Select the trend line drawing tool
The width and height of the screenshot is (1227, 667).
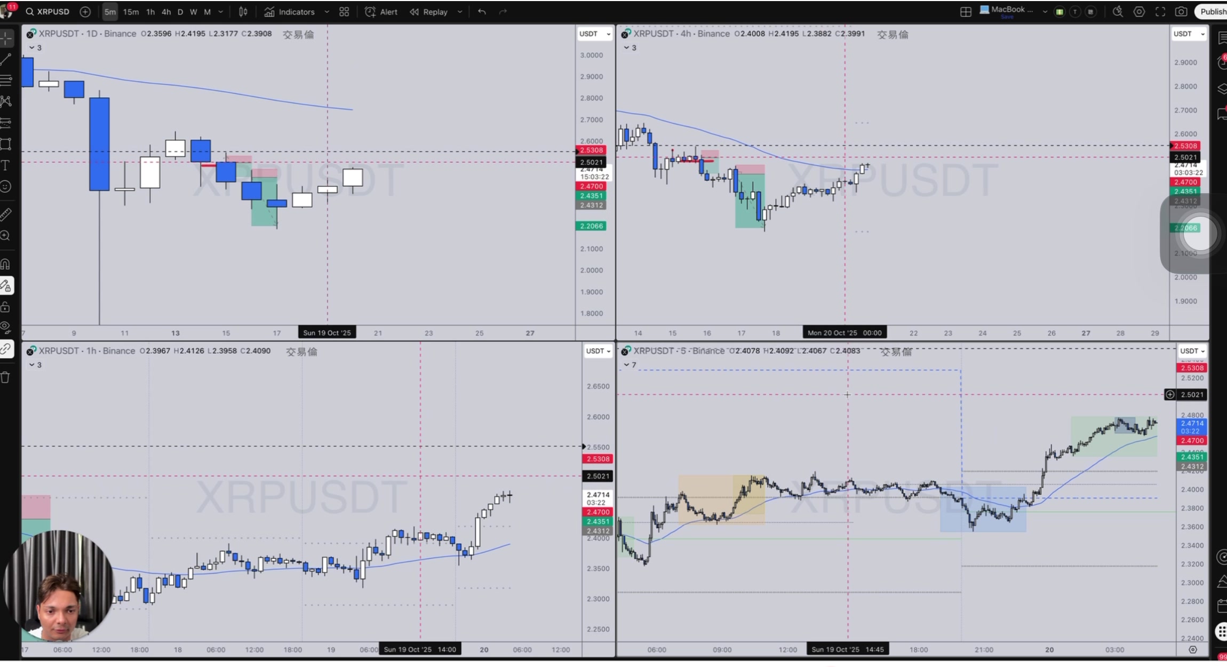tap(6, 59)
